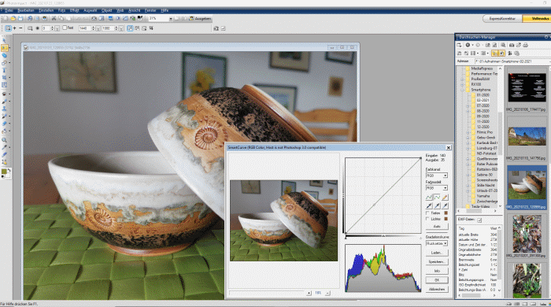Select the Pick arrow tool

click(x=4, y=40)
